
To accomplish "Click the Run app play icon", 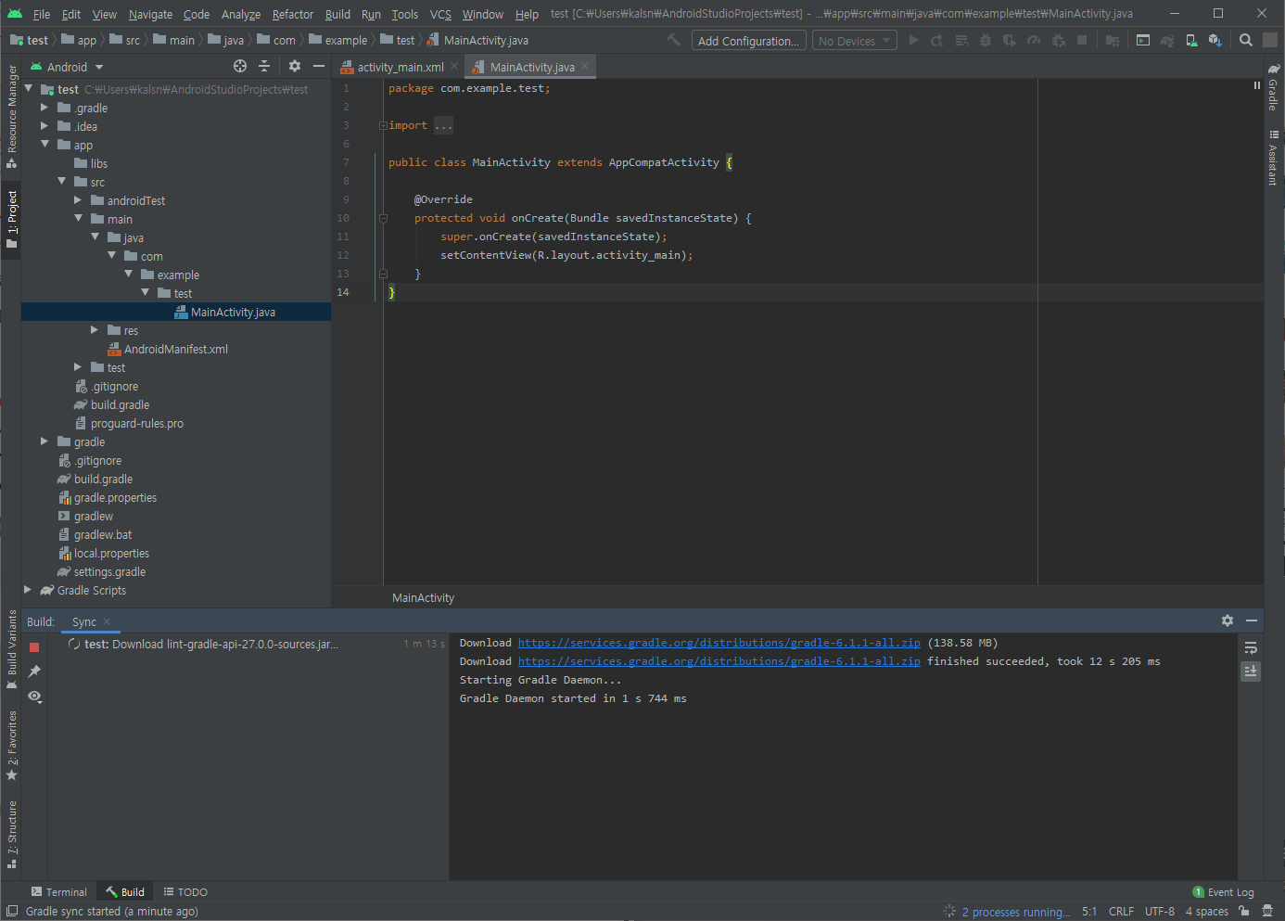I will [x=913, y=40].
